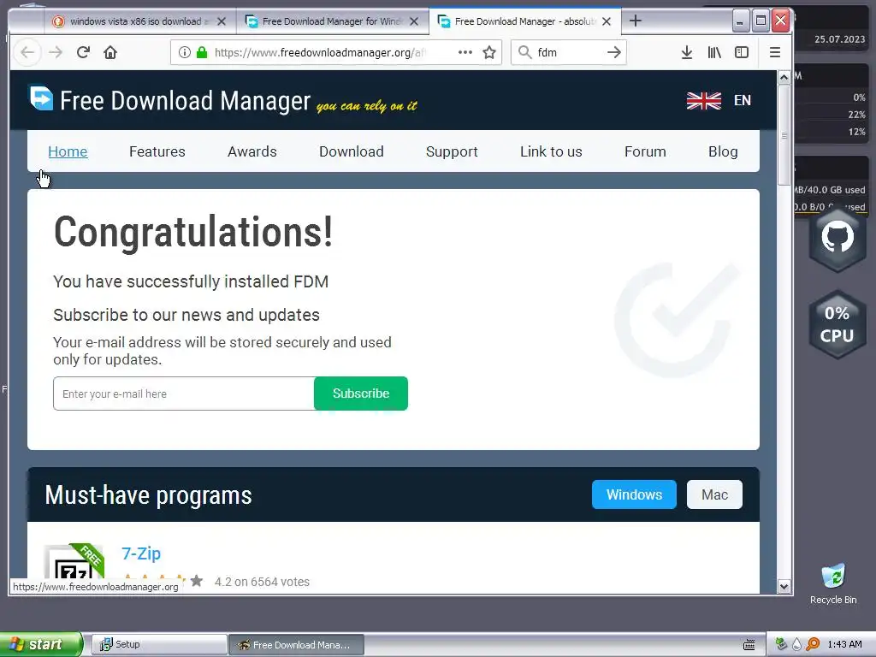The width and height of the screenshot is (876, 657).
Task: Open the browser home page icon
Action: tap(110, 52)
